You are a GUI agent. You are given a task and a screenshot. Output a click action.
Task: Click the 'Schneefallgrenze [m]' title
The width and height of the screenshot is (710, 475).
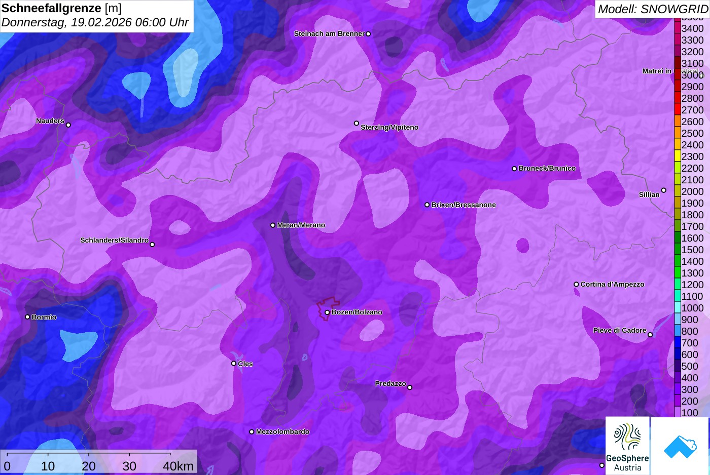click(61, 8)
